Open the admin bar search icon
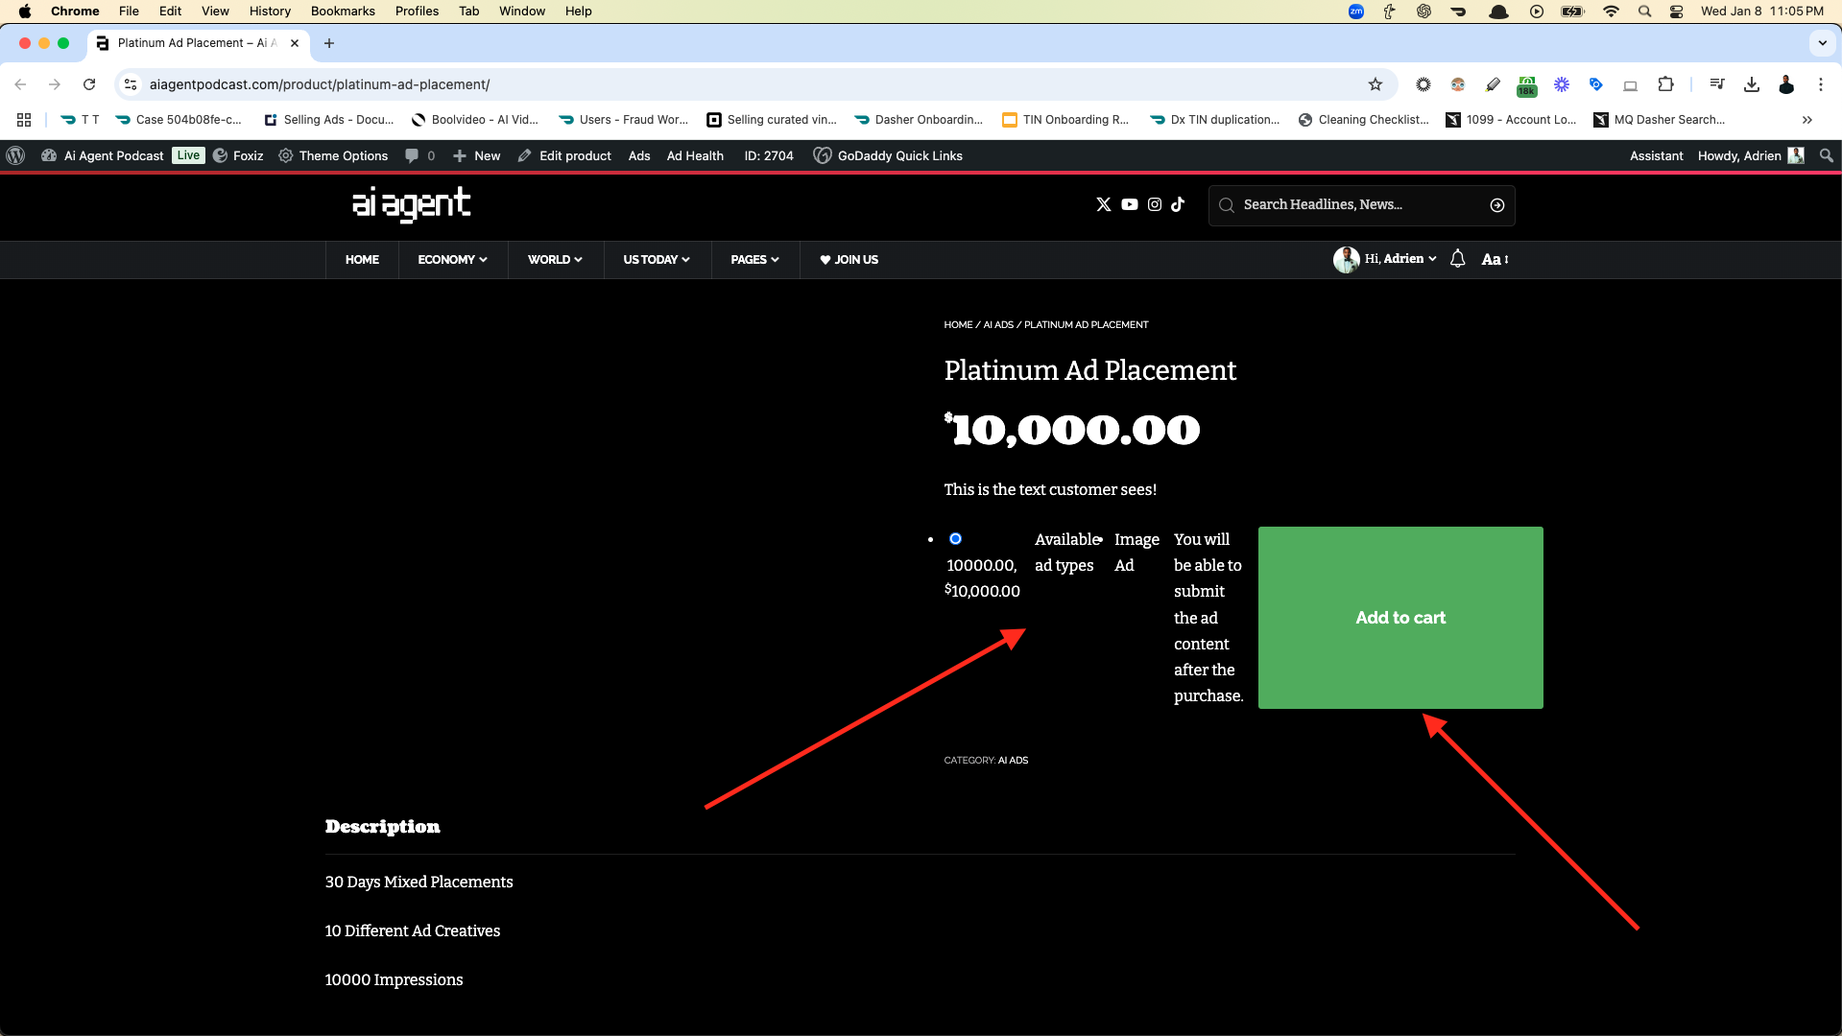 1826,155
